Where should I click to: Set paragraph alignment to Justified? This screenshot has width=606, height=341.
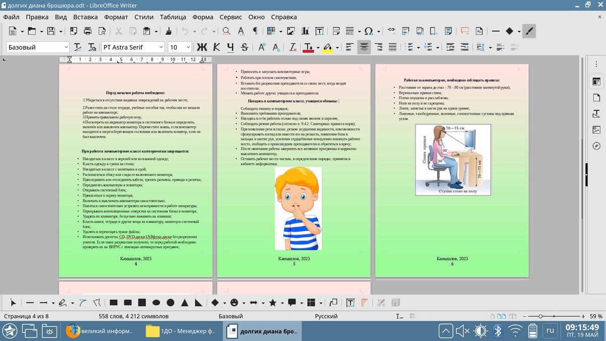(392, 47)
